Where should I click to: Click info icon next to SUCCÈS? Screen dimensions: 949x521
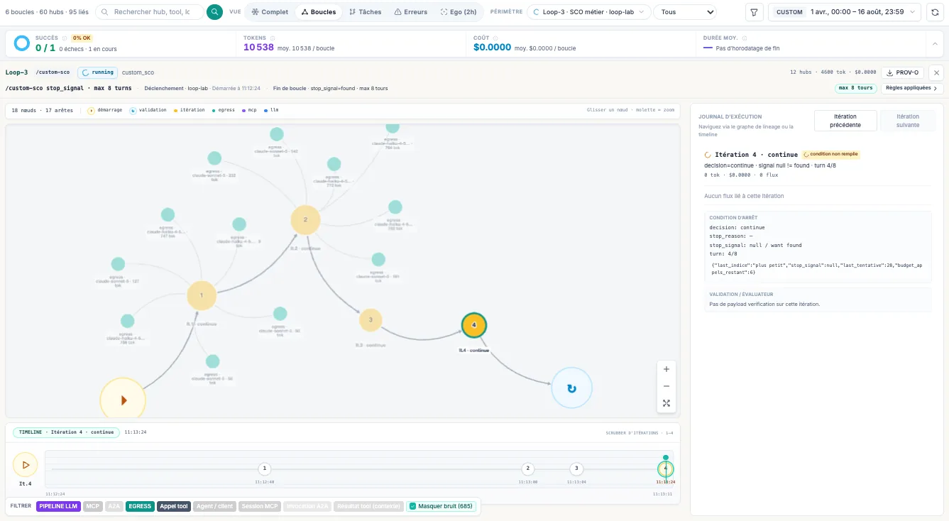64,38
